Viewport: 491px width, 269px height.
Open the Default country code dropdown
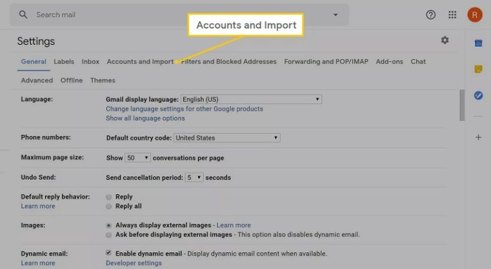[226, 138]
